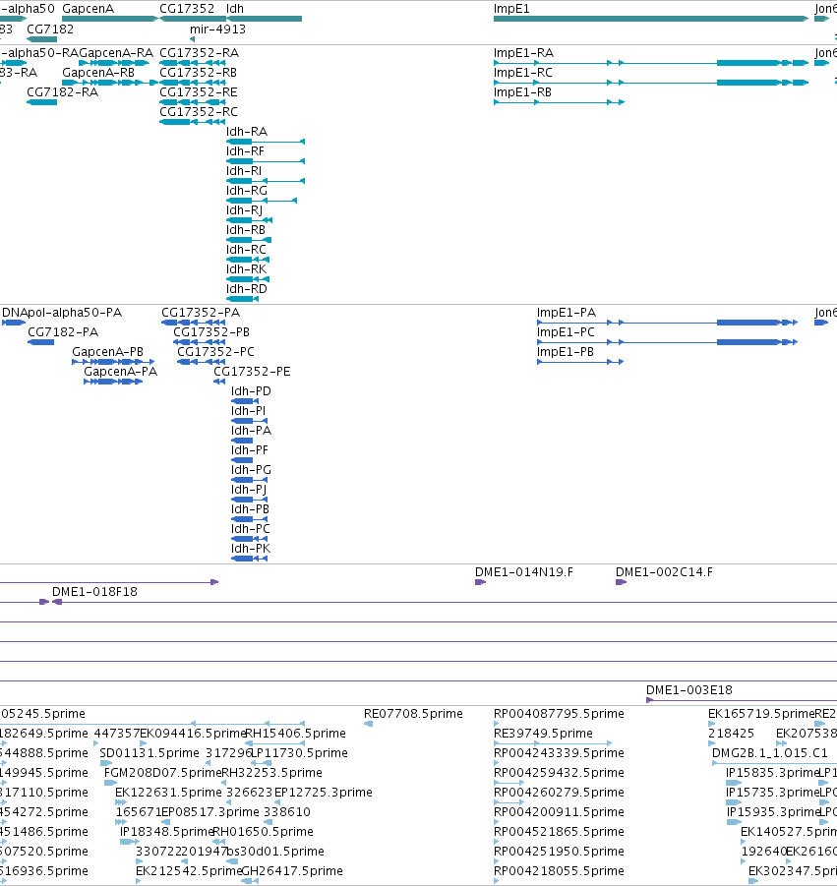Select the EK165719.5prime EST label
837x886 pixels.
(761, 714)
